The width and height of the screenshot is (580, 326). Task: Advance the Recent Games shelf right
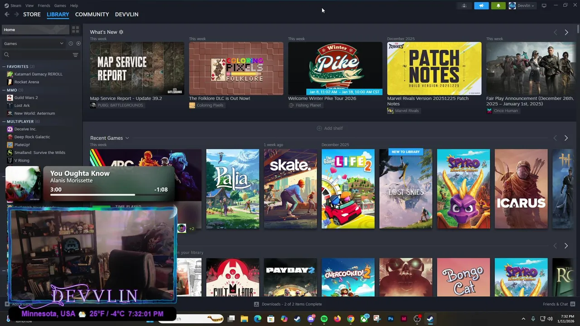tap(566, 138)
